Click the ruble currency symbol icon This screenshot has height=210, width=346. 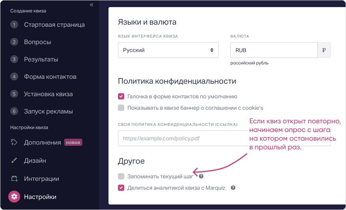click(x=324, y=50)
